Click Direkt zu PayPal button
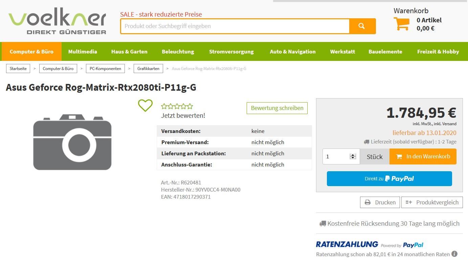The height and width of the screenshot is (268, 468). tap(389, 179)
